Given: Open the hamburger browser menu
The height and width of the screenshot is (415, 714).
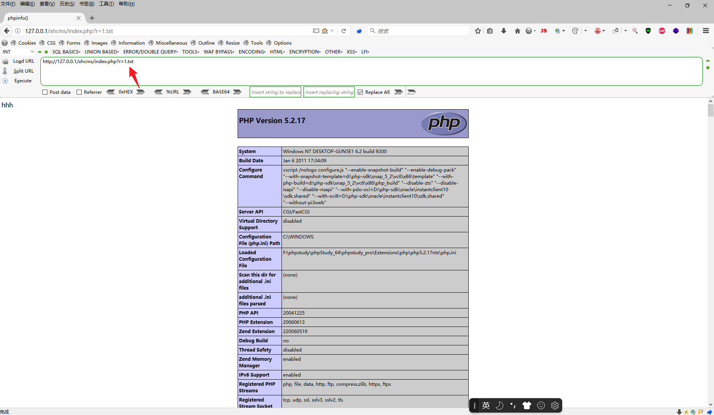Looking at the screenshot, I should coord(706,31).
